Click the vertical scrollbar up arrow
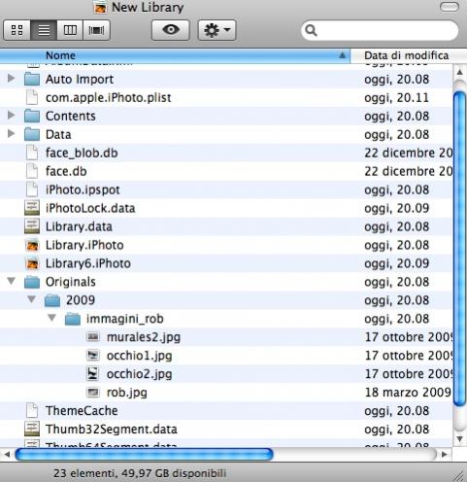Screen dimensions: 467x482 coord(459,72)
